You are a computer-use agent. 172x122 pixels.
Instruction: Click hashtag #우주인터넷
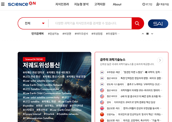76,106
